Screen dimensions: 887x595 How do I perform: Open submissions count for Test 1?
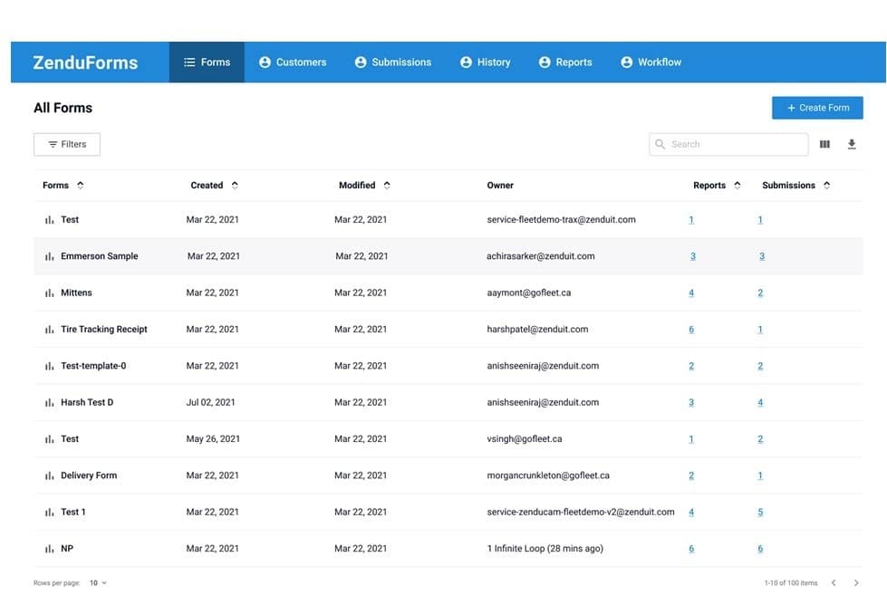tap(760, 512)
